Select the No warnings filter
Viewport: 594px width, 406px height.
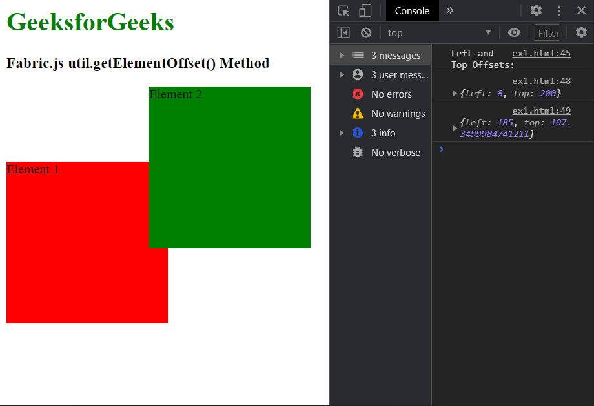point(381,113)
